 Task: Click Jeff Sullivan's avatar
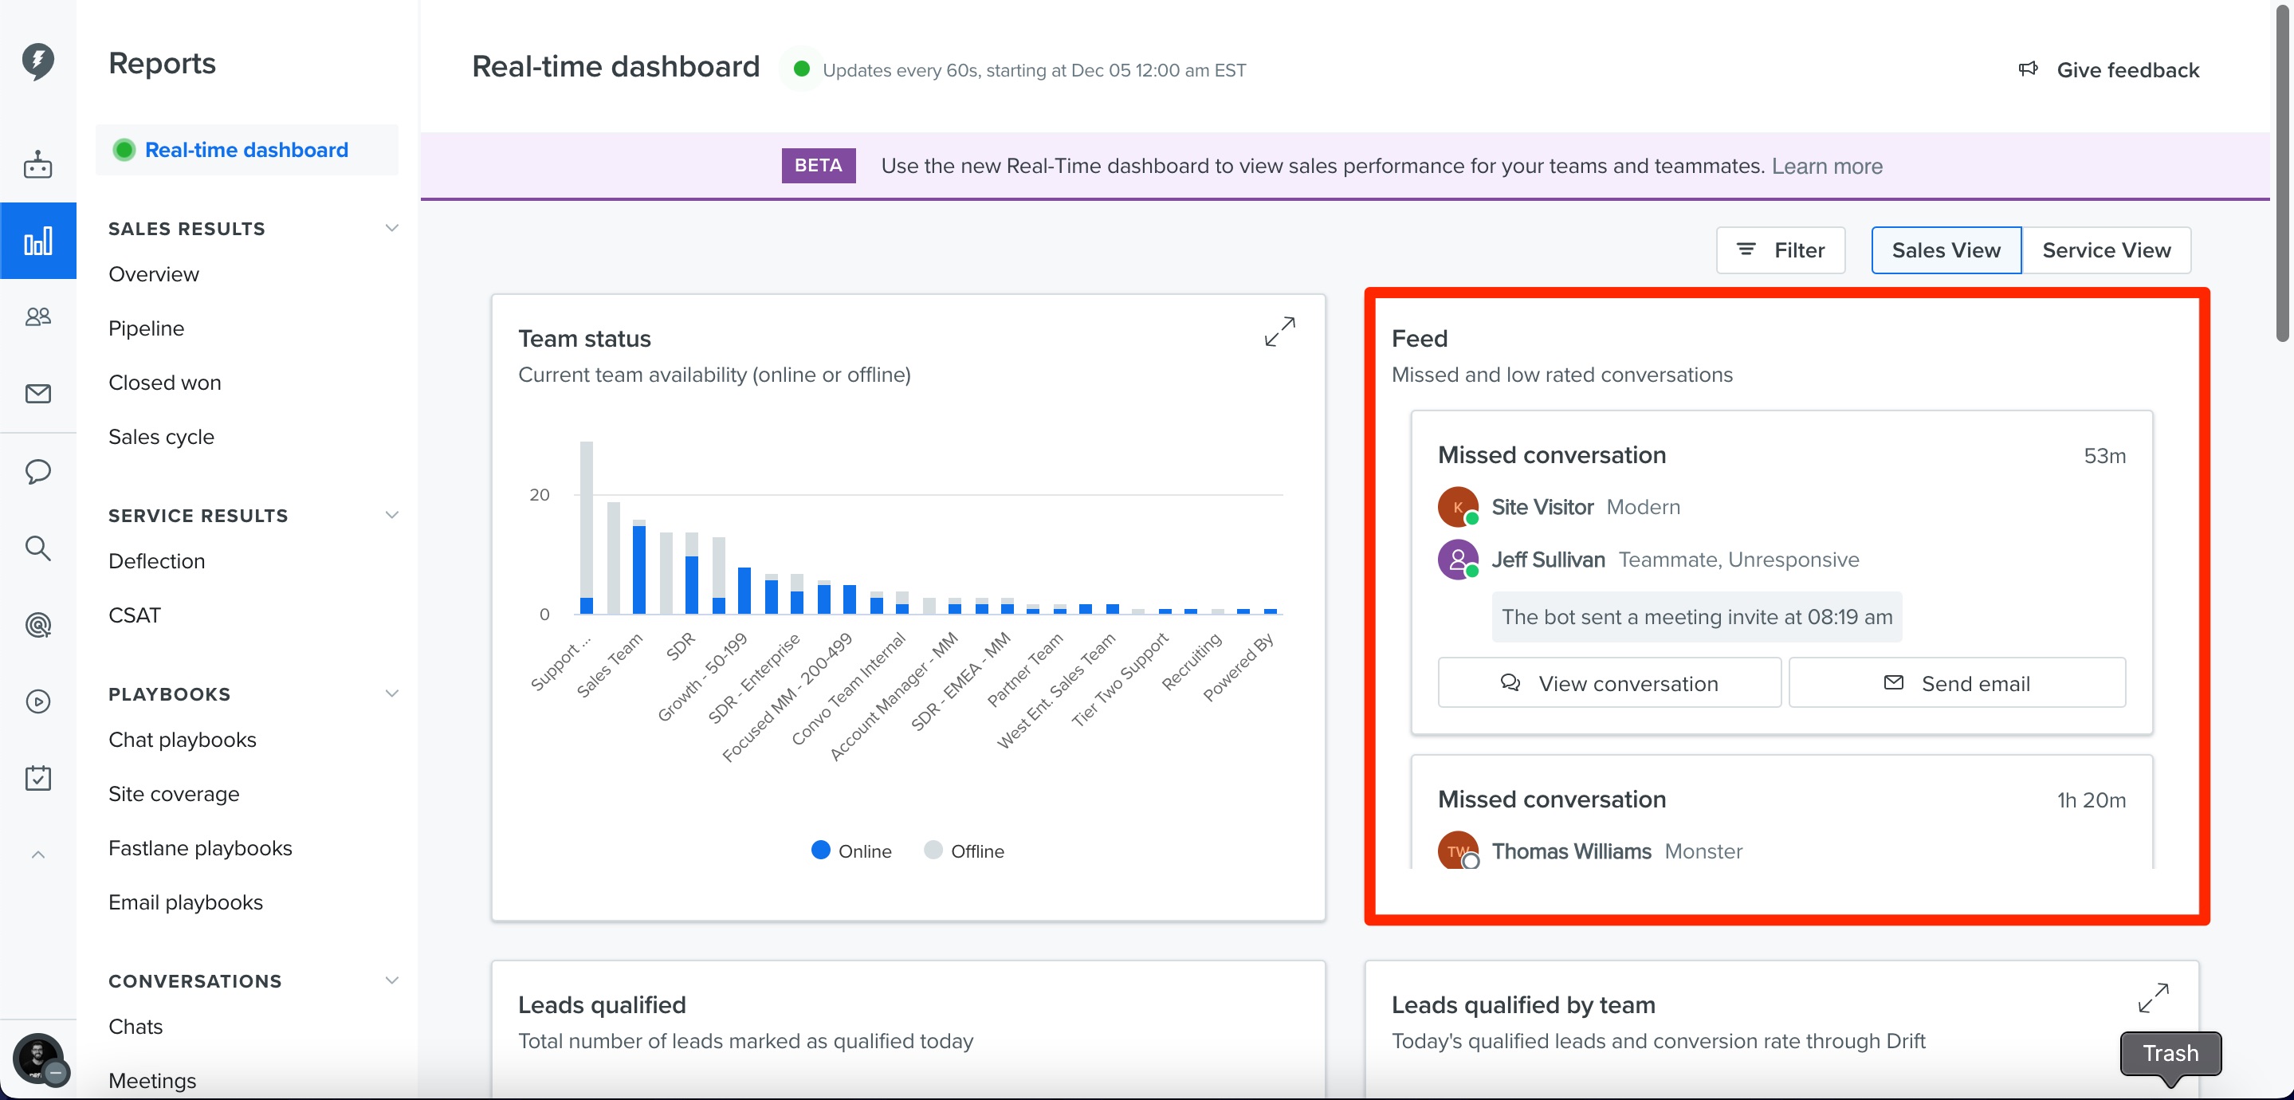pyautogui.click(x=1458, y=560)
